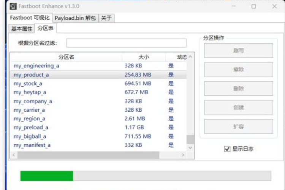Maximize the Fastboot Enhance window
285x190 pixels.
click(x=254, y=6)
